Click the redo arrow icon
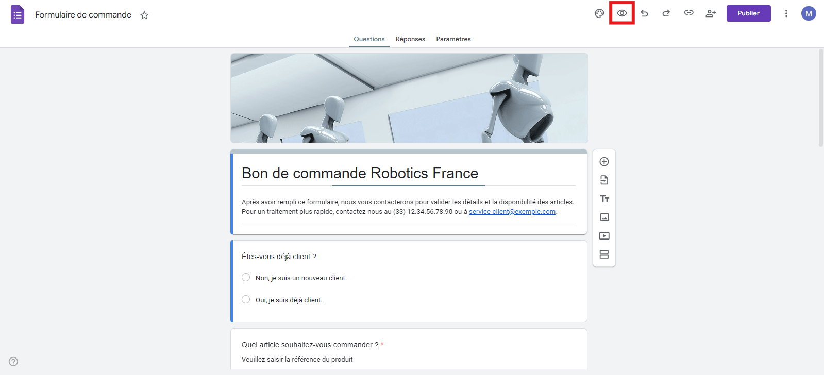This screenshot has height=375, width=824. [666, 13]
